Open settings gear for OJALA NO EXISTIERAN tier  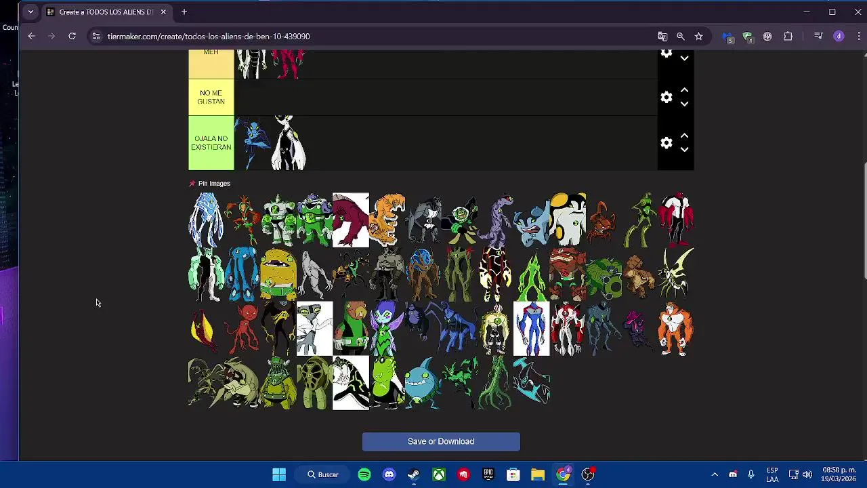[667, 143]
